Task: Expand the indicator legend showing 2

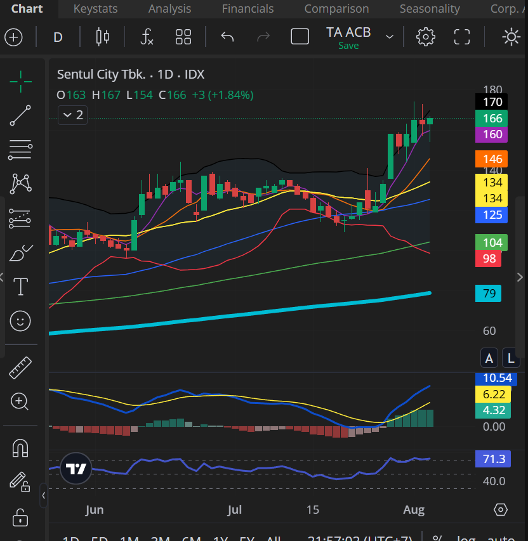Action: click(73, 115)
